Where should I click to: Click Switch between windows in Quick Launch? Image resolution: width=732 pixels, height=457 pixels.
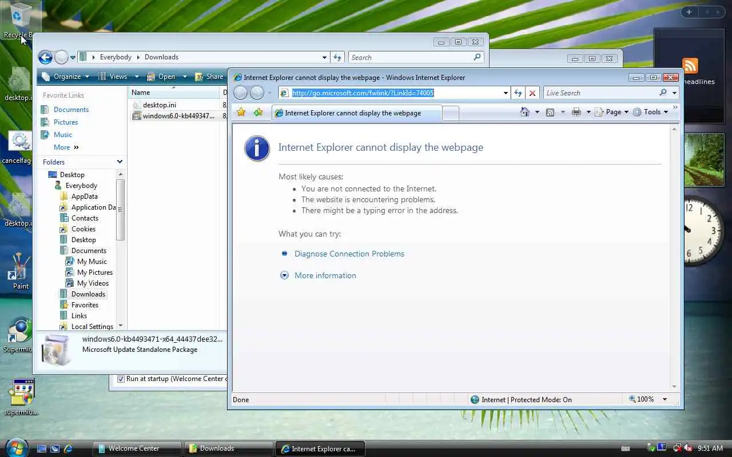point(55,449)
